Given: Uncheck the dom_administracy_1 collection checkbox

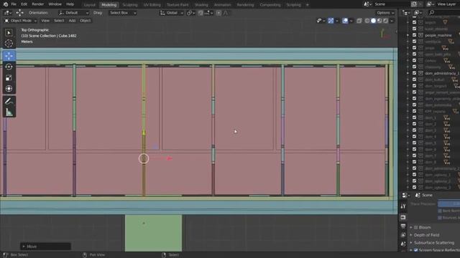Looking at the screenshot, I should click(414, 73).
